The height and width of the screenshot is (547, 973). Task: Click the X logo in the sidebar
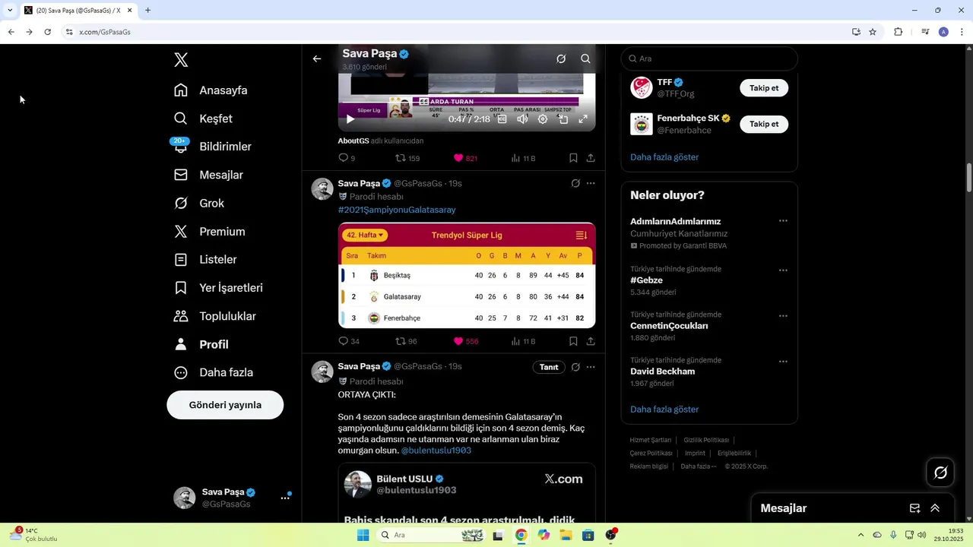(181, 60)
